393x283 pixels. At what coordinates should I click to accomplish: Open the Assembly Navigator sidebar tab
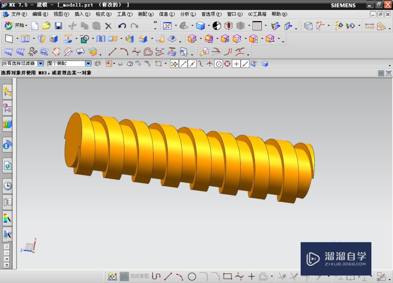tap(7, 91)
